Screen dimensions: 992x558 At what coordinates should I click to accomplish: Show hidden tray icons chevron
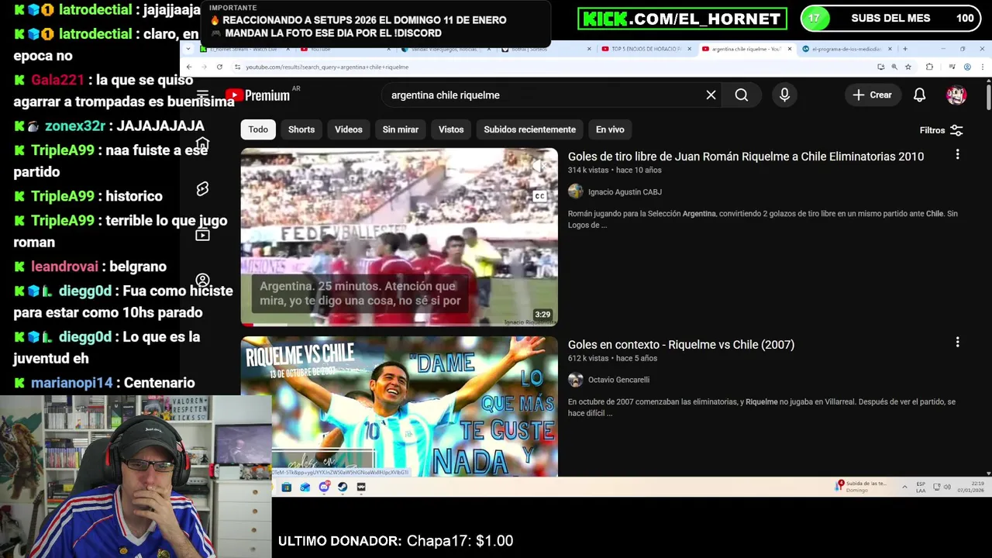click(x=904, y=487)
